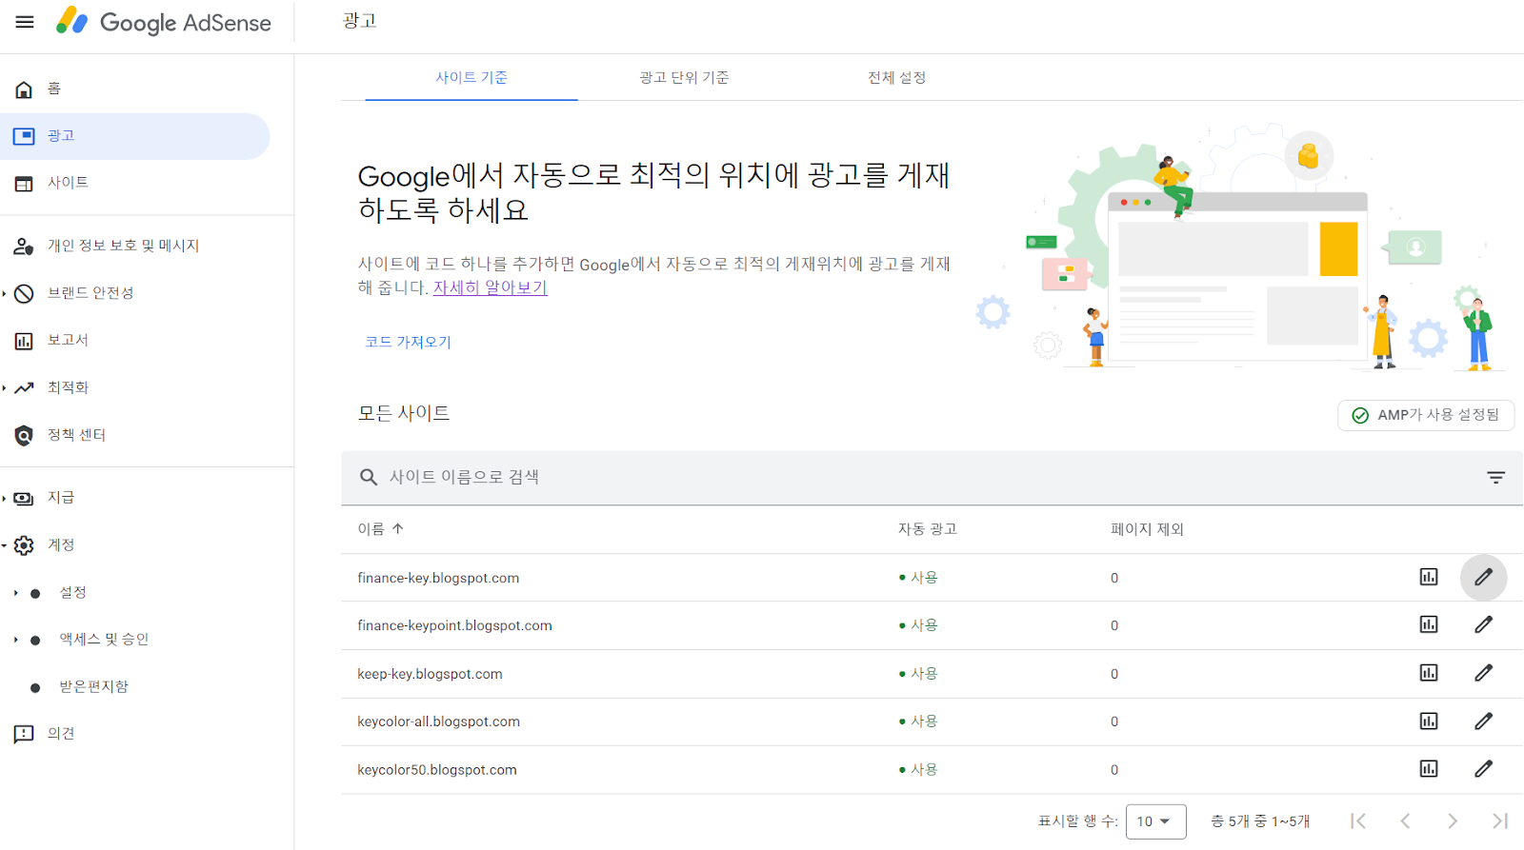Edit finance-key.blogspot.com with pencil icon
Screen dimensions: 1524x850
[x=1484, y=577]
